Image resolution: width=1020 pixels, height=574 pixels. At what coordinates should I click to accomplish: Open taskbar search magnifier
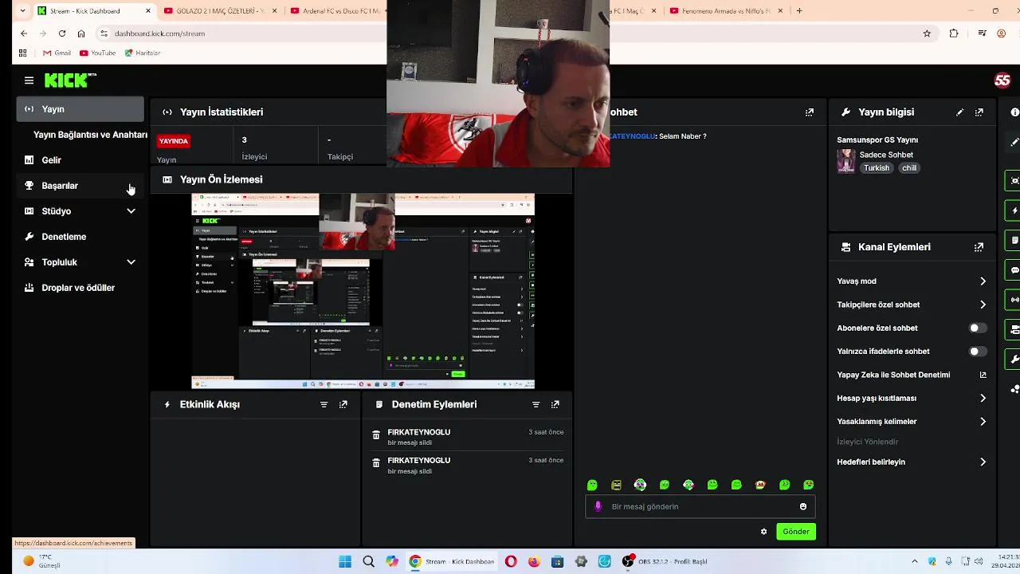coord(368,561)
